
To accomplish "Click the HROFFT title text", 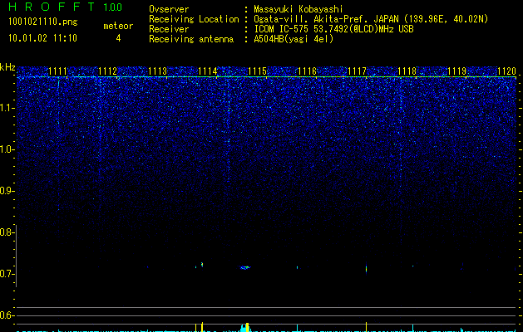I will (52, 7).
